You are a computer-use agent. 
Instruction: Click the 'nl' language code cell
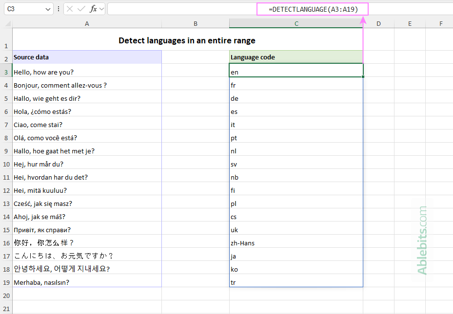click(x=296, y=149)
